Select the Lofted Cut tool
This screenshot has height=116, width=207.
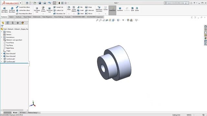(58, 10)
